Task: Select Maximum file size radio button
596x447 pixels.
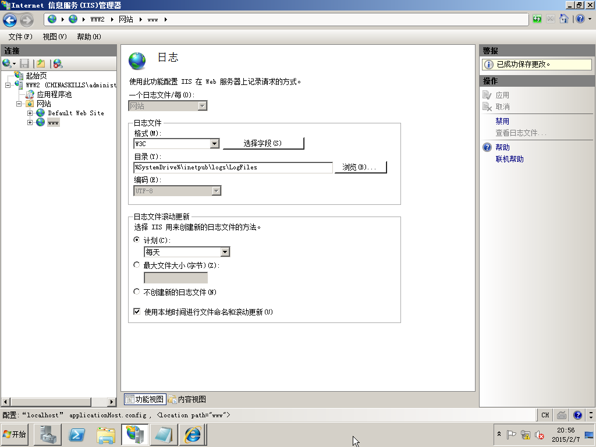Action: tap(136, 265)
